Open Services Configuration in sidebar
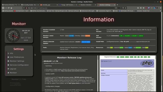163x92 pixels. tap(18, 65)
